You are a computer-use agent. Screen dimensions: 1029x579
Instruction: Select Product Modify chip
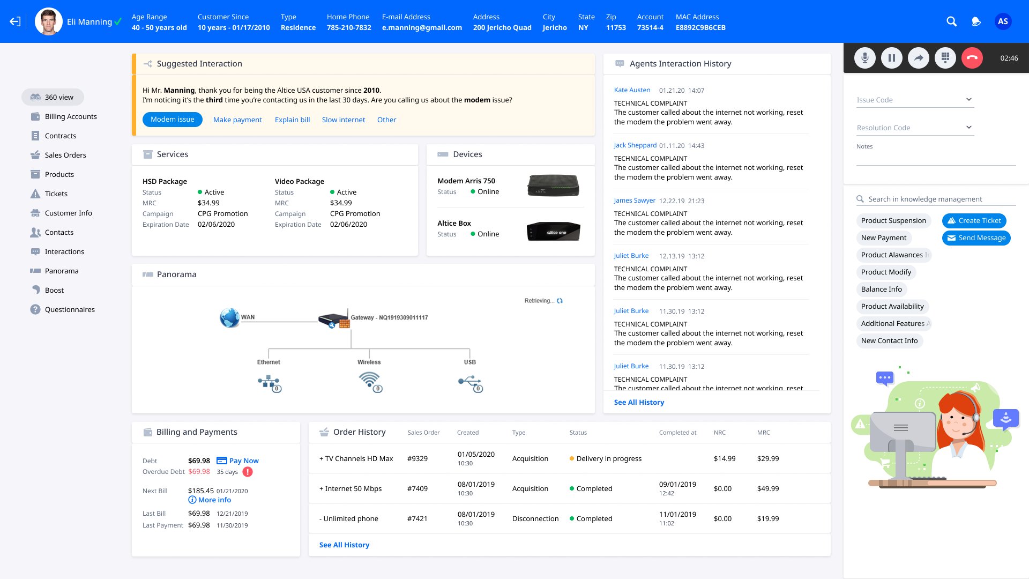pyautogui.click(x=886, y=272)
